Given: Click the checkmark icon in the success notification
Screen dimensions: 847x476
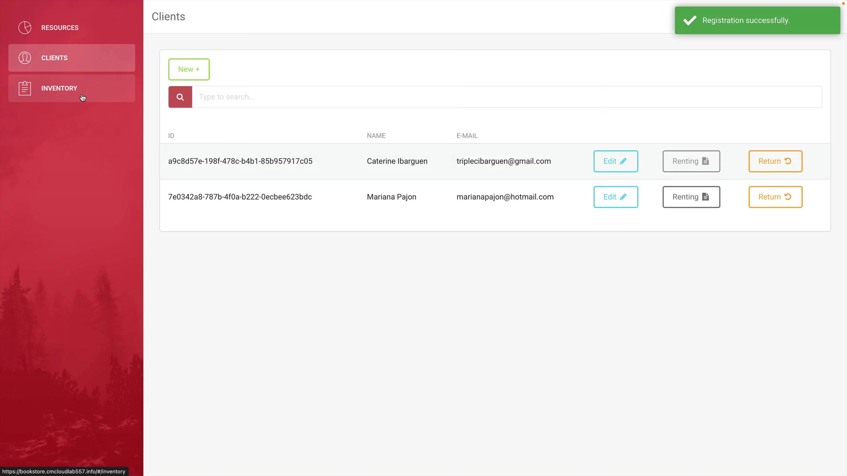Looking at the screenshot, I should (690, 20).
